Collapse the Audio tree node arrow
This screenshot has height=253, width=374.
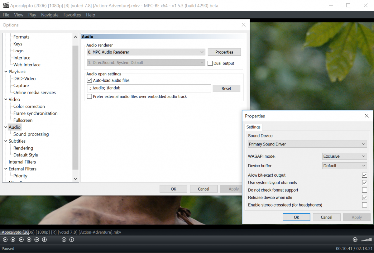[6, 127]
